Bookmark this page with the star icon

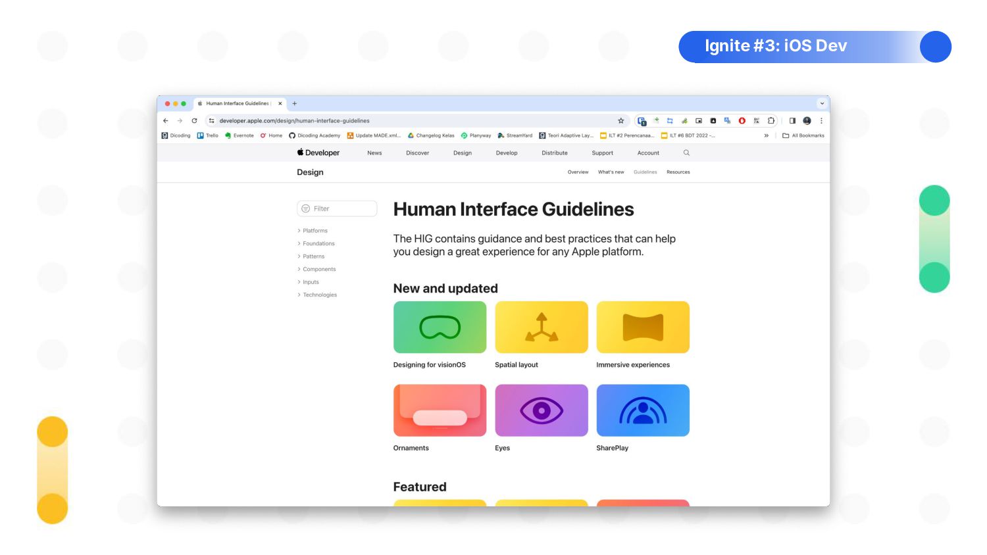[x=620, y=121]
